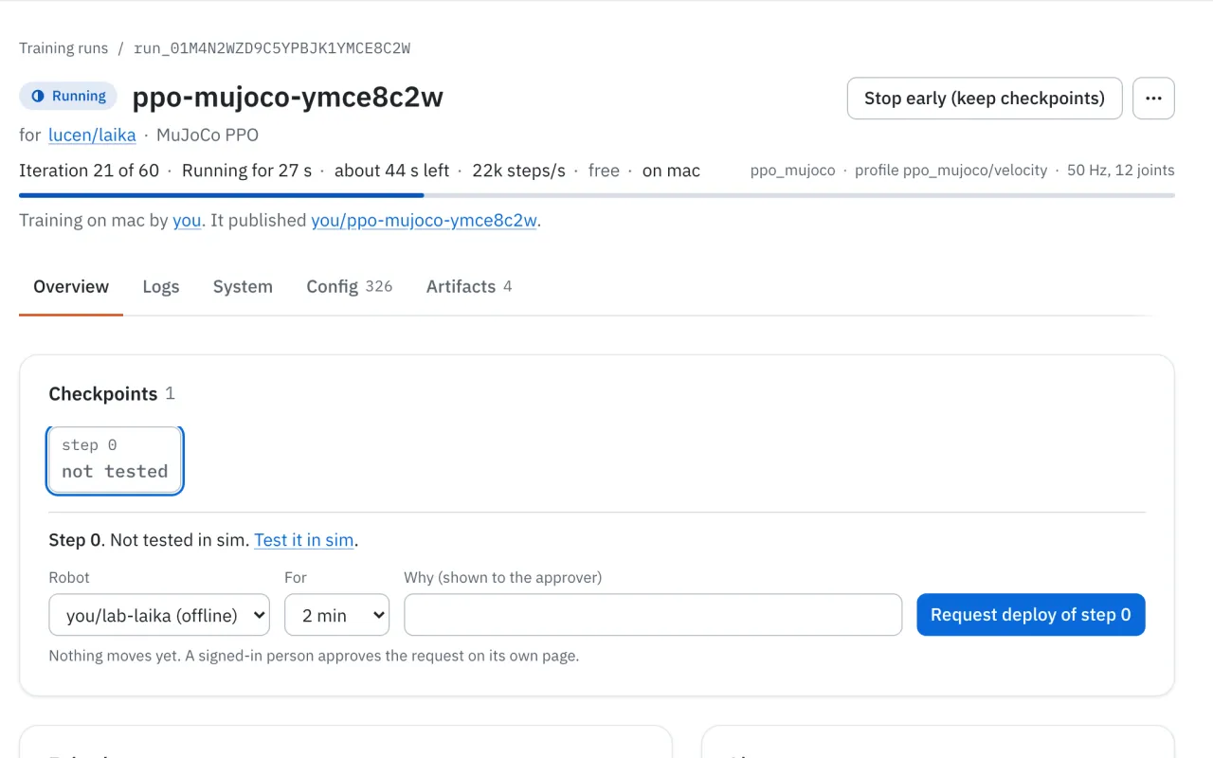Screen dimensions: 1213x758
Task: Open the Training runs breadcrumb link
Action: [x=63, y=48]
